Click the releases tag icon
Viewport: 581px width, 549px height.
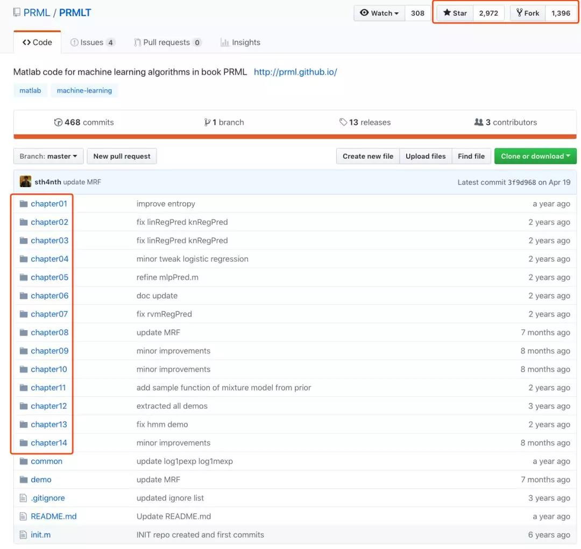(x=343, y=123)
